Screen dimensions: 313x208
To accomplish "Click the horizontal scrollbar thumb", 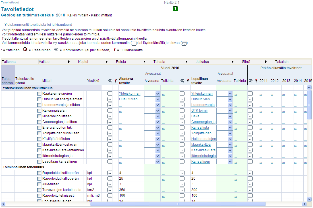I will pyautogui.click(x=178, y=204).
